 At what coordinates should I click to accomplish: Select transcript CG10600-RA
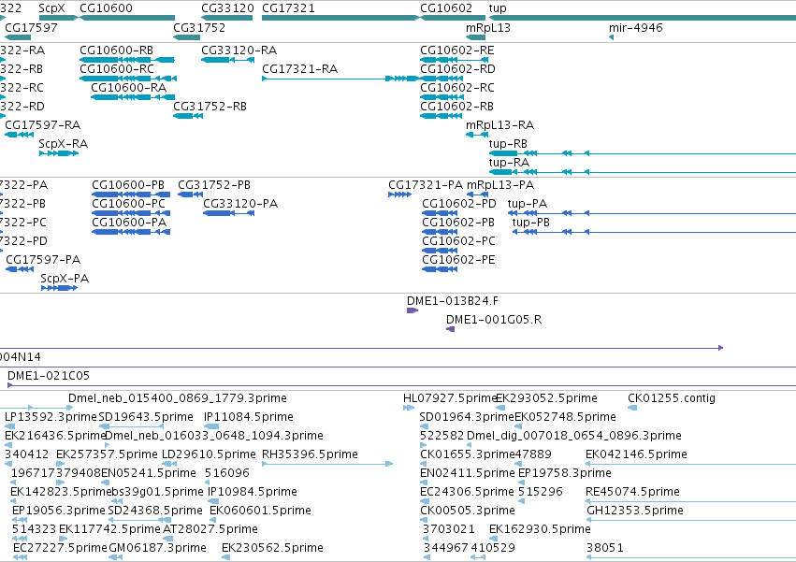(x=128, y=88)
